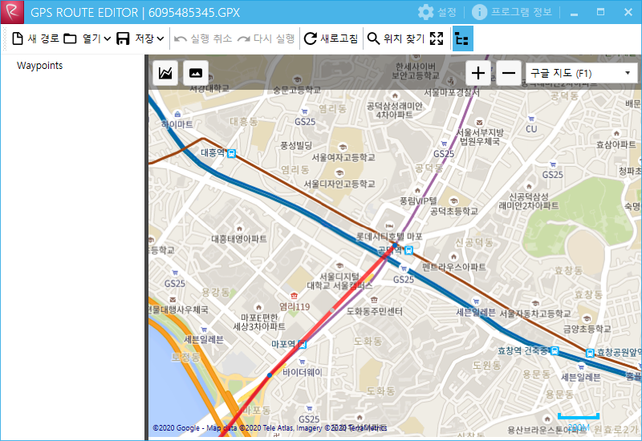This screenshot has width=642, height=441.
Task: Click the GPS Route Editor app logo
Action: coord(12,12)
